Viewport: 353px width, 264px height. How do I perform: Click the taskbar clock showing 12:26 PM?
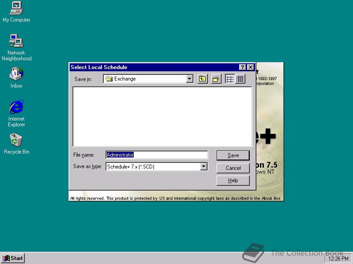point(338,259)
